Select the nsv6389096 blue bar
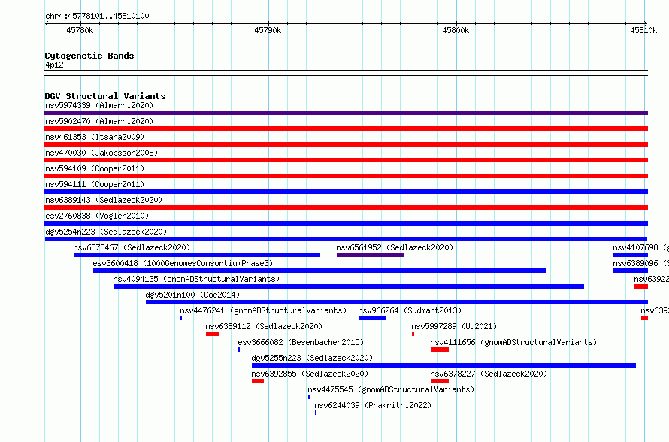The height and width of the screenshot is (442, 669). coord(631,271)
